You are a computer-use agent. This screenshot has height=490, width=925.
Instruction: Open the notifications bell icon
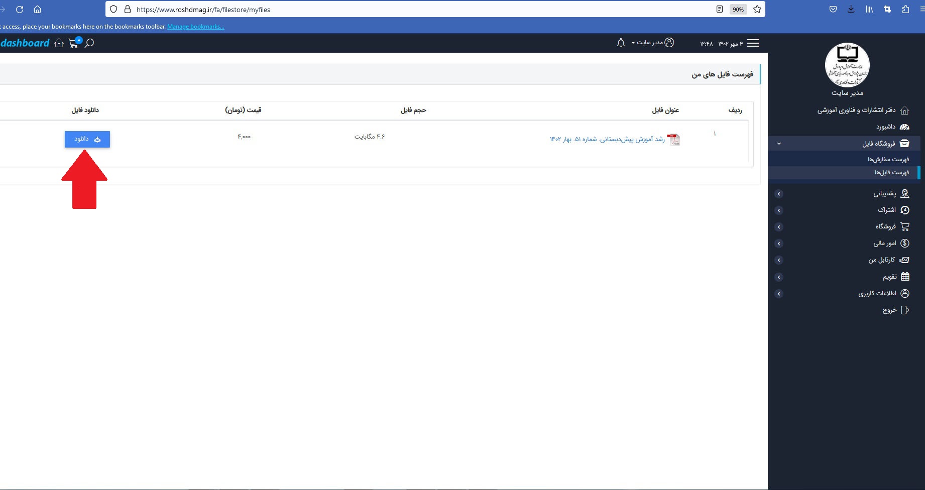click(621, 43)
